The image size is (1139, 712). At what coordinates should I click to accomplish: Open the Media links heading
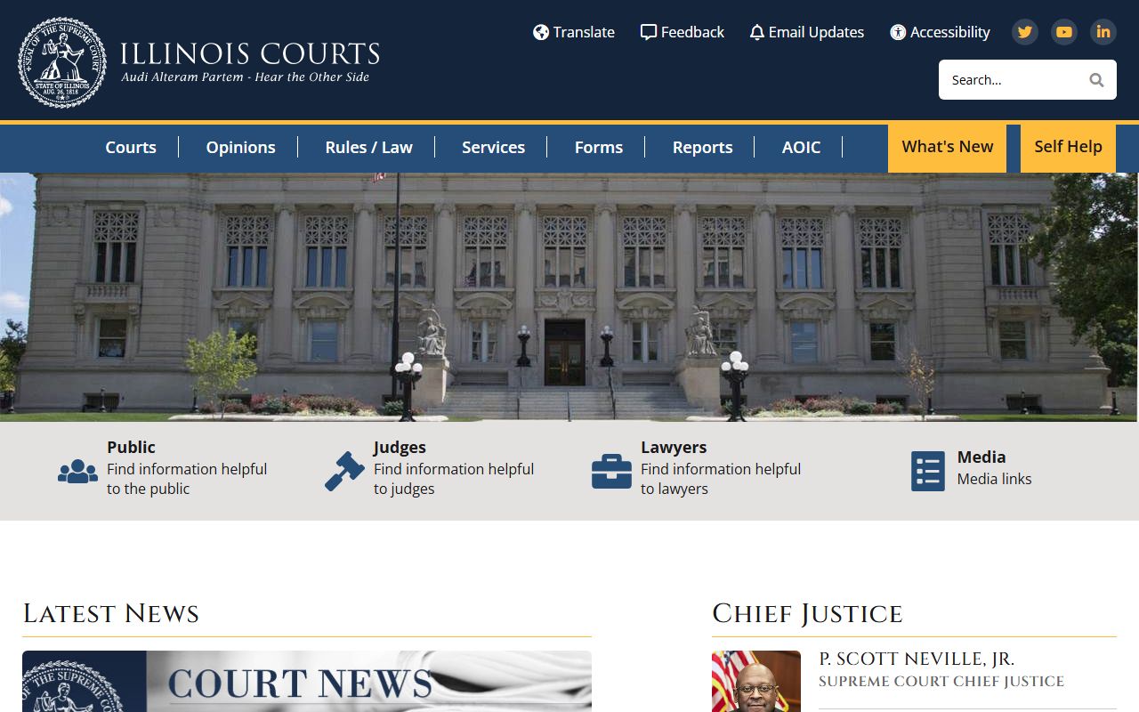pyautogui.click(x=981, y=457)
